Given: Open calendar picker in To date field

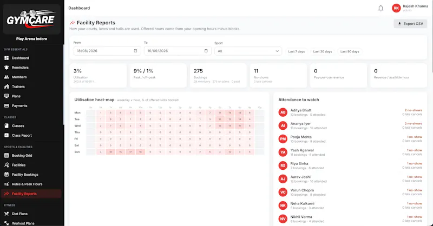Looking at the screenshot, I should (x=206, y=51).
